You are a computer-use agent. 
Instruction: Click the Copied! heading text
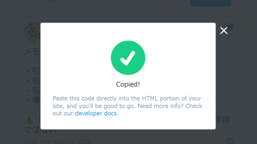pos(128,84)
